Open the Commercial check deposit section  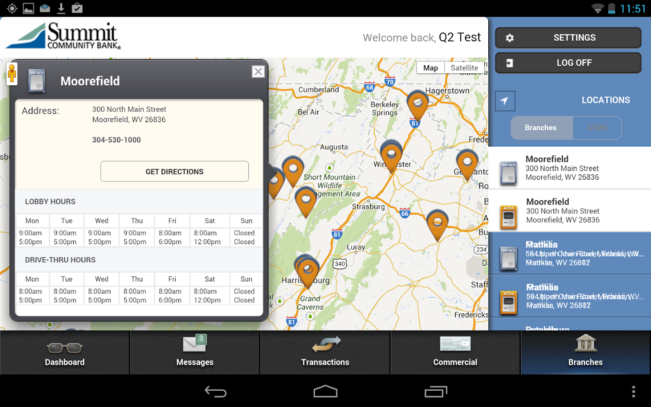click(x=455, y=353)
